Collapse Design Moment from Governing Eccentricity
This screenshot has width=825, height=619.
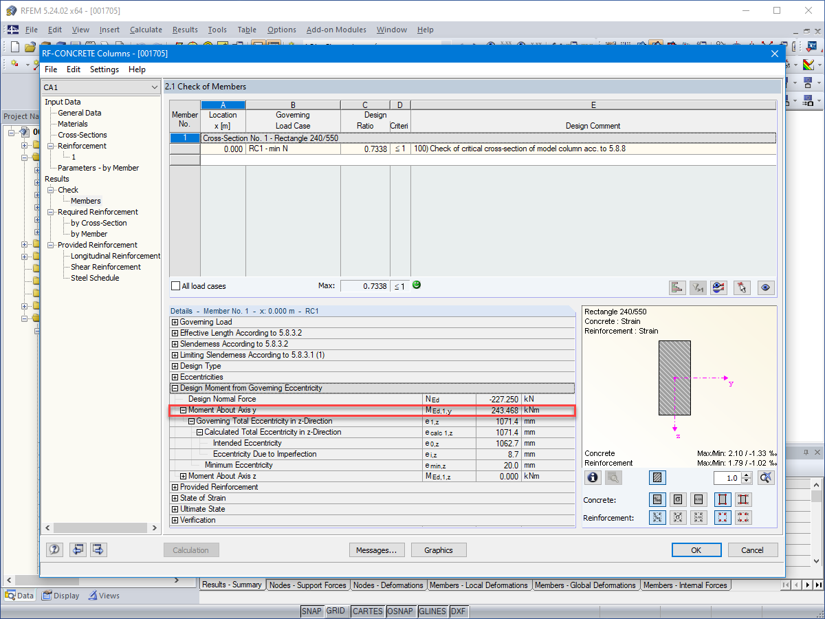click(x=175, y=388)
